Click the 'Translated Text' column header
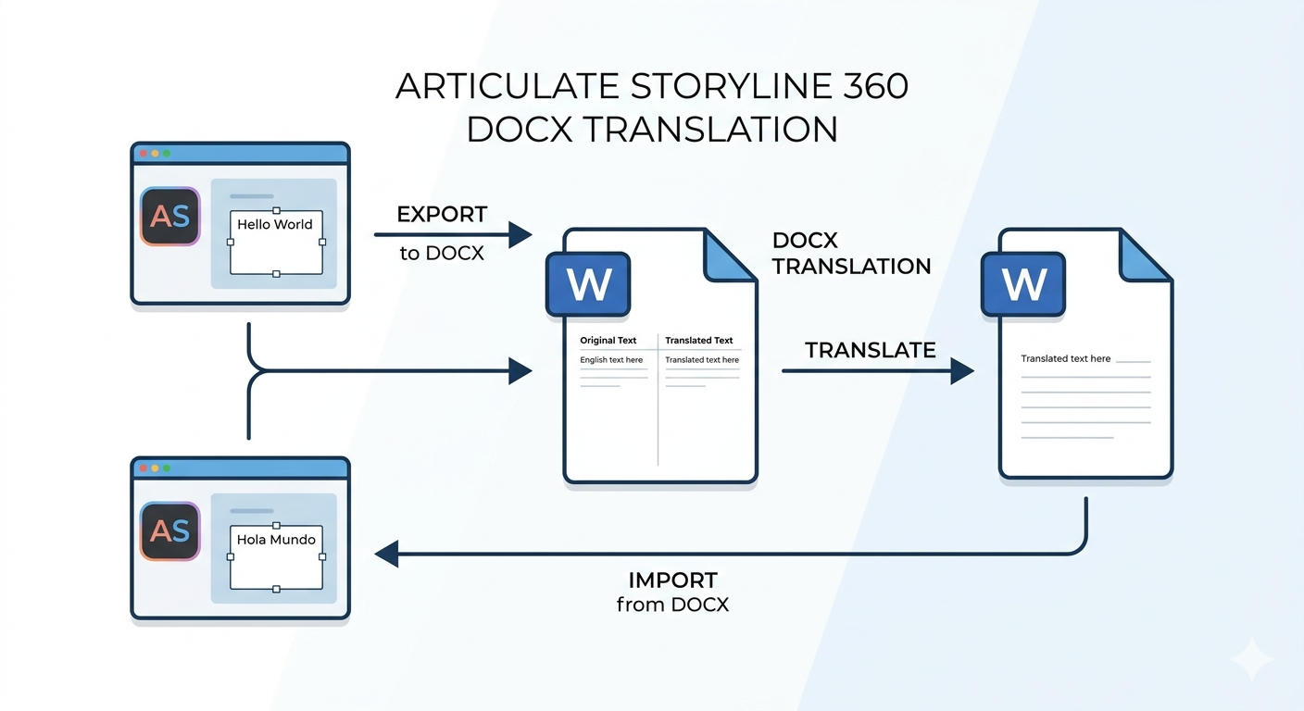 pyautogui.click(x=699, y=341)
